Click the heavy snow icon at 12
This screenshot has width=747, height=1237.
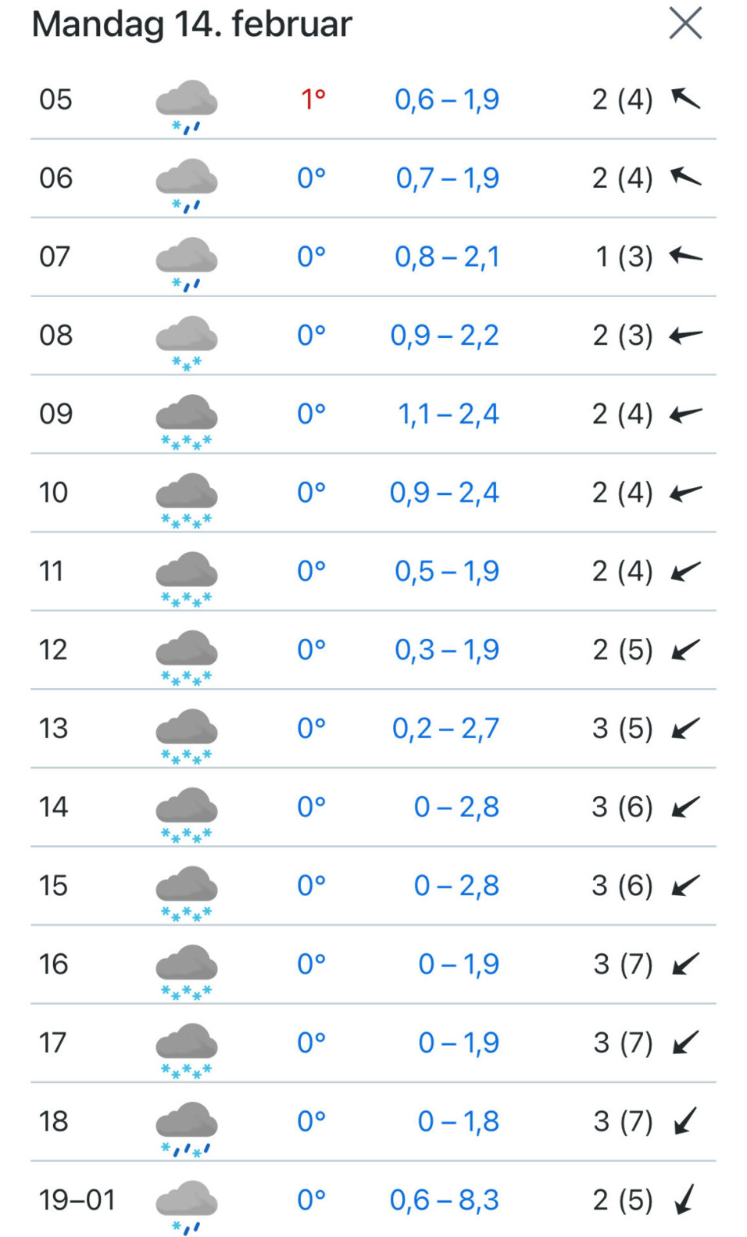[x=186, y=656]
